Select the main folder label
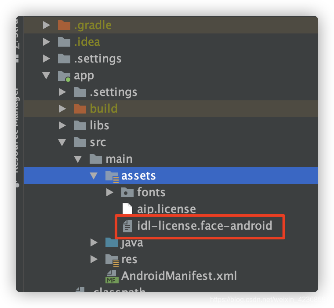The height and width of the screenshot is (308, 334). click(x=119, y=159)
